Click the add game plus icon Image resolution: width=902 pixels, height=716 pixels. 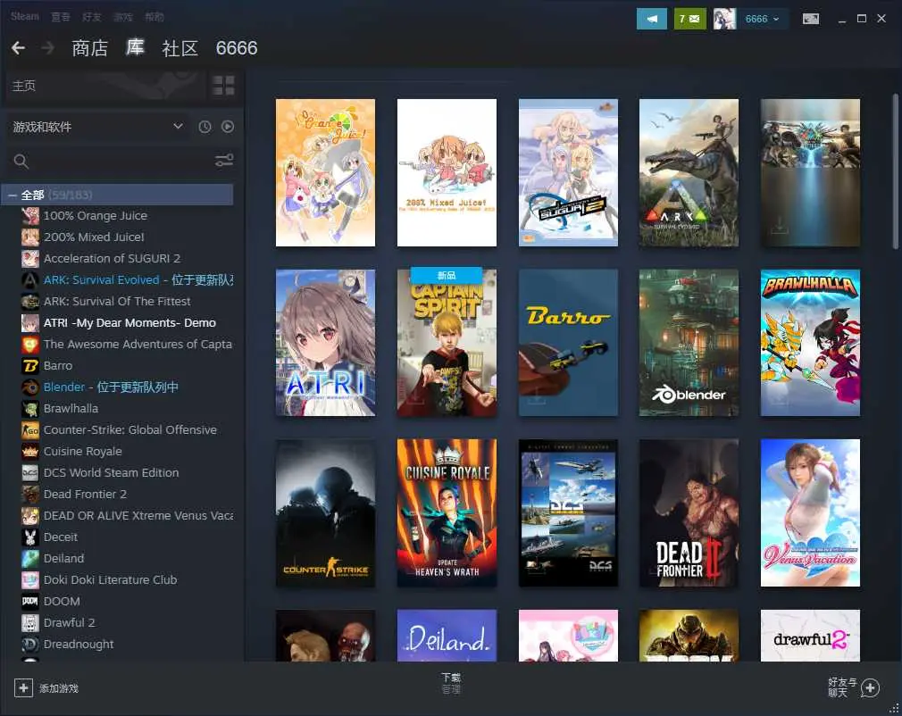tap(23, 687)
